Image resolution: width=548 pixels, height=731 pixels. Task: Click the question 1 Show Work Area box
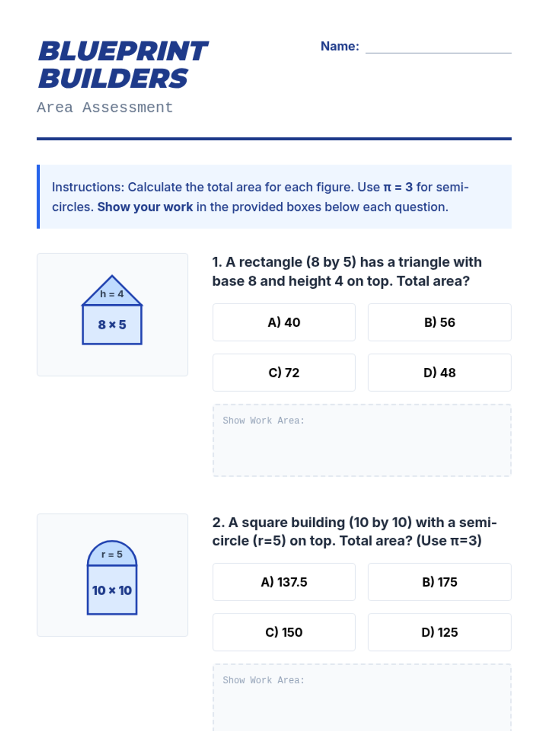(362, 440)
